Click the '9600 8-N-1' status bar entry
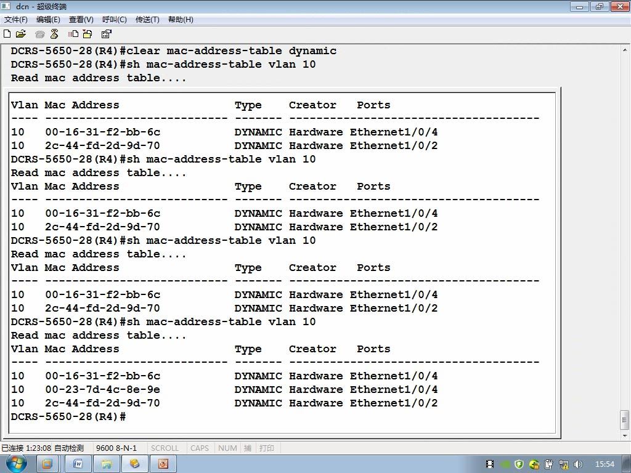 tap(116, 448)
